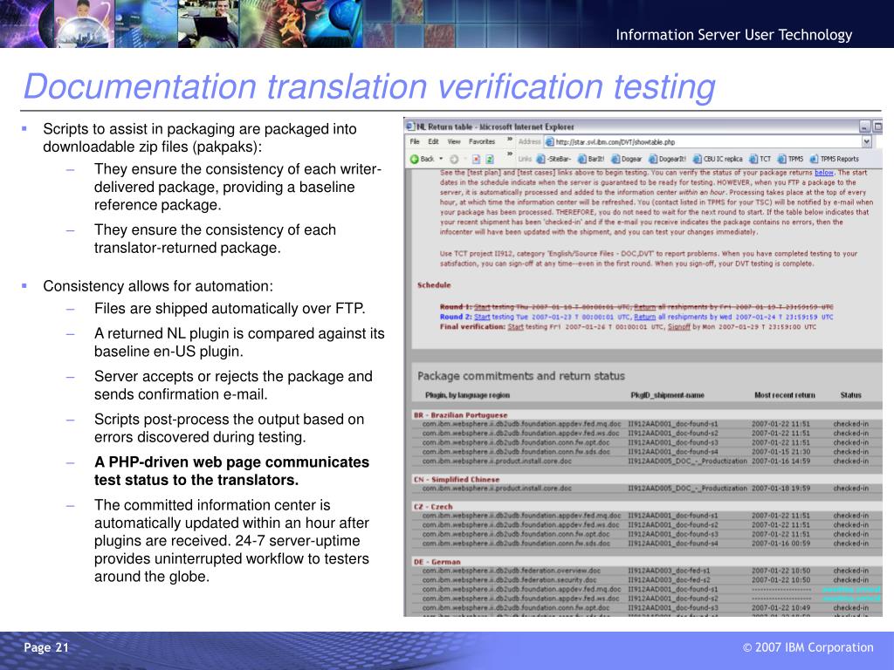Image resolution: width=894 pixels, height=670 pixels.
Task: Click the Back button in Internet Explorer
Action: tap(422, 159)
